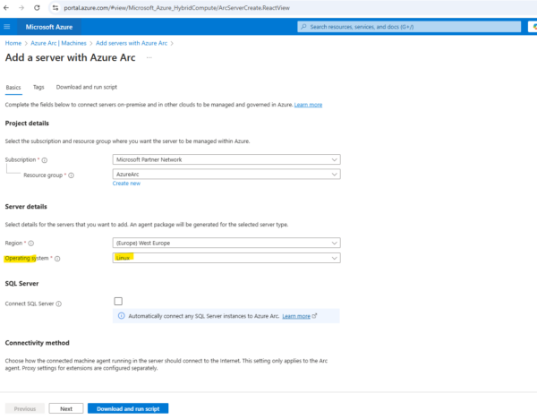Click the browser address bar URL
537x419 pixels.
coord(176,7)
